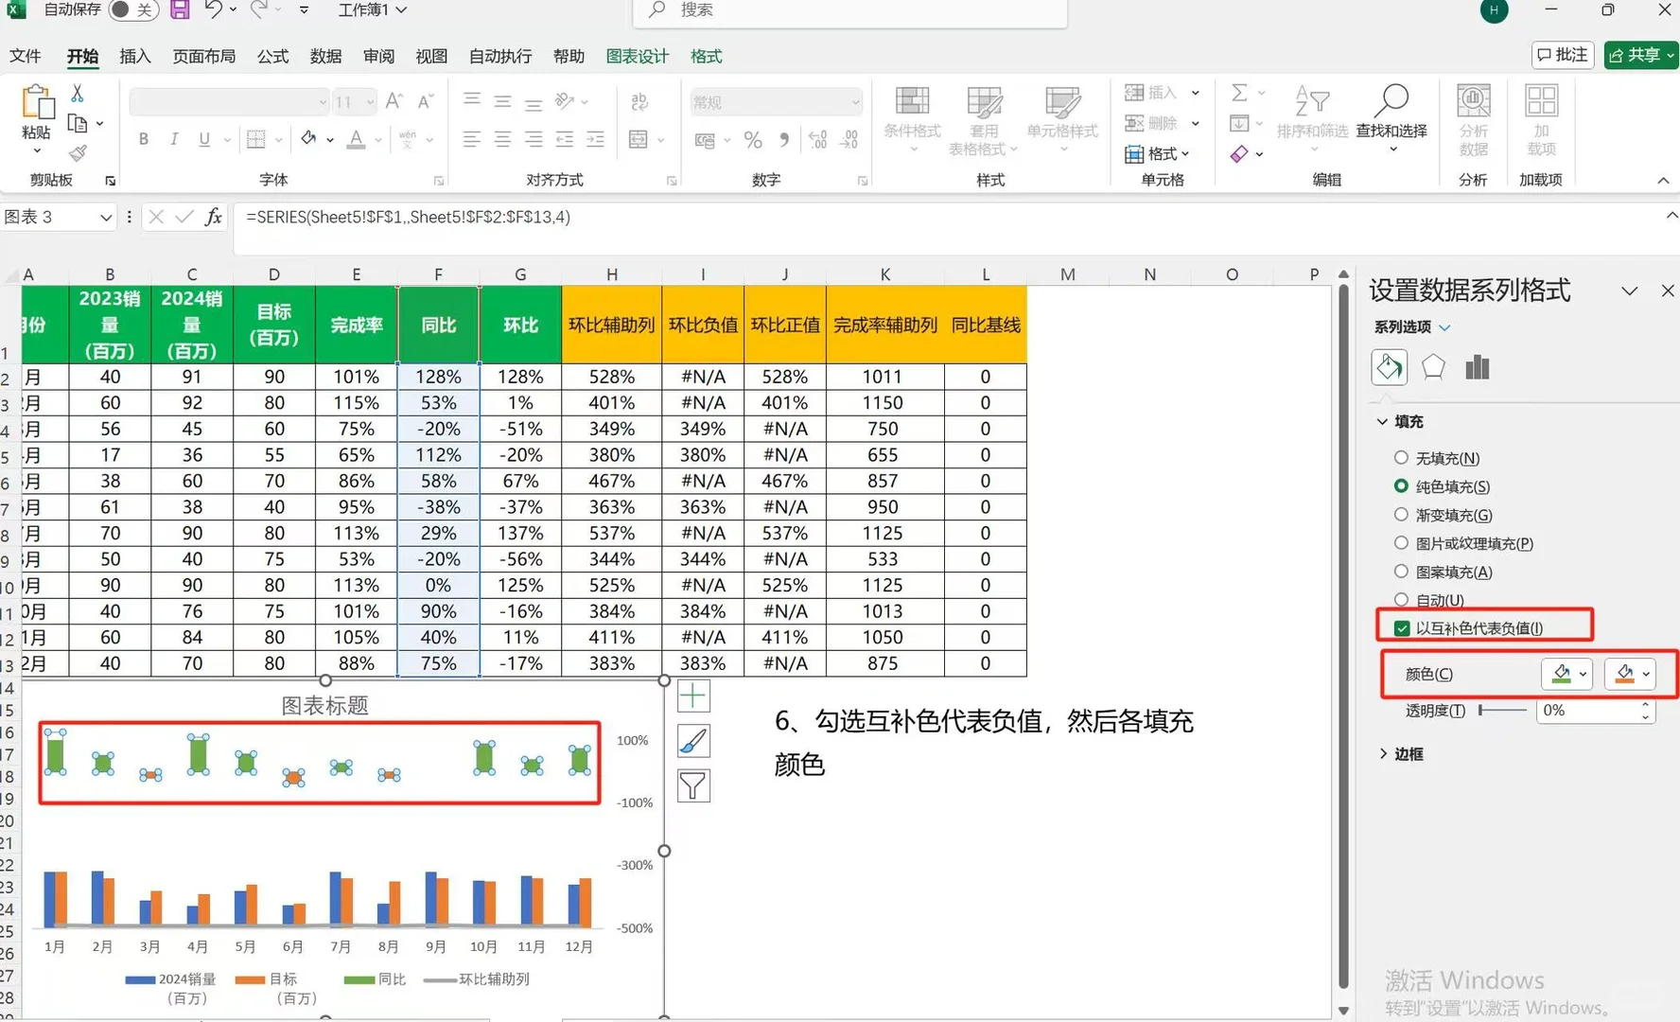Click the Chart Elements plus button
The image size is (1680, 1022).
(693, 696)
